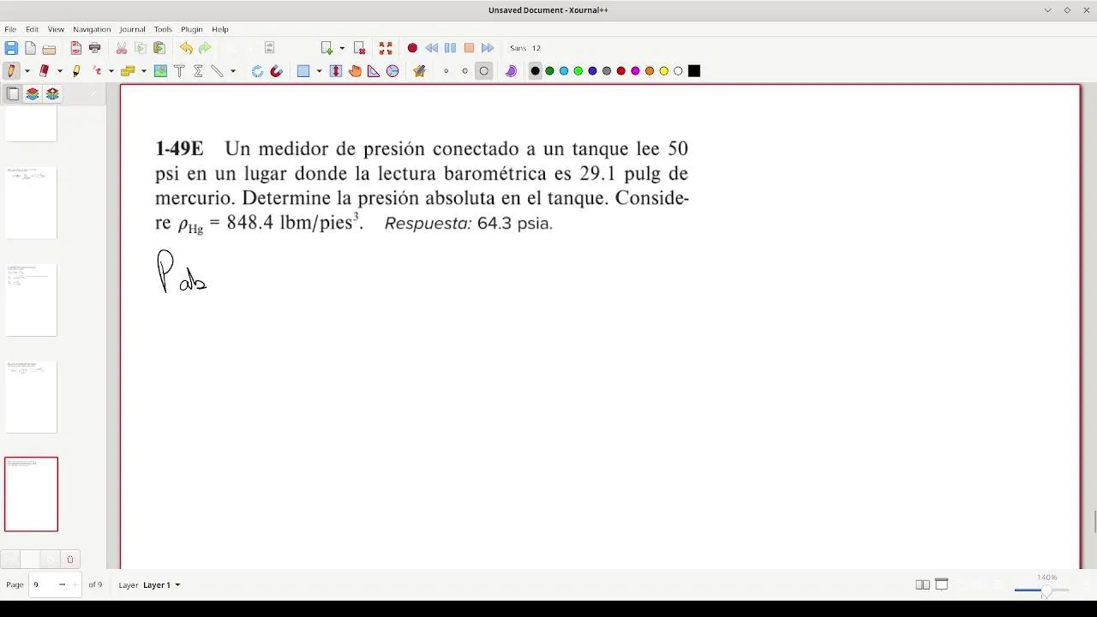Open the Journal menu
The width and height of the screenshot is (1097, 617).
point(132,29)
